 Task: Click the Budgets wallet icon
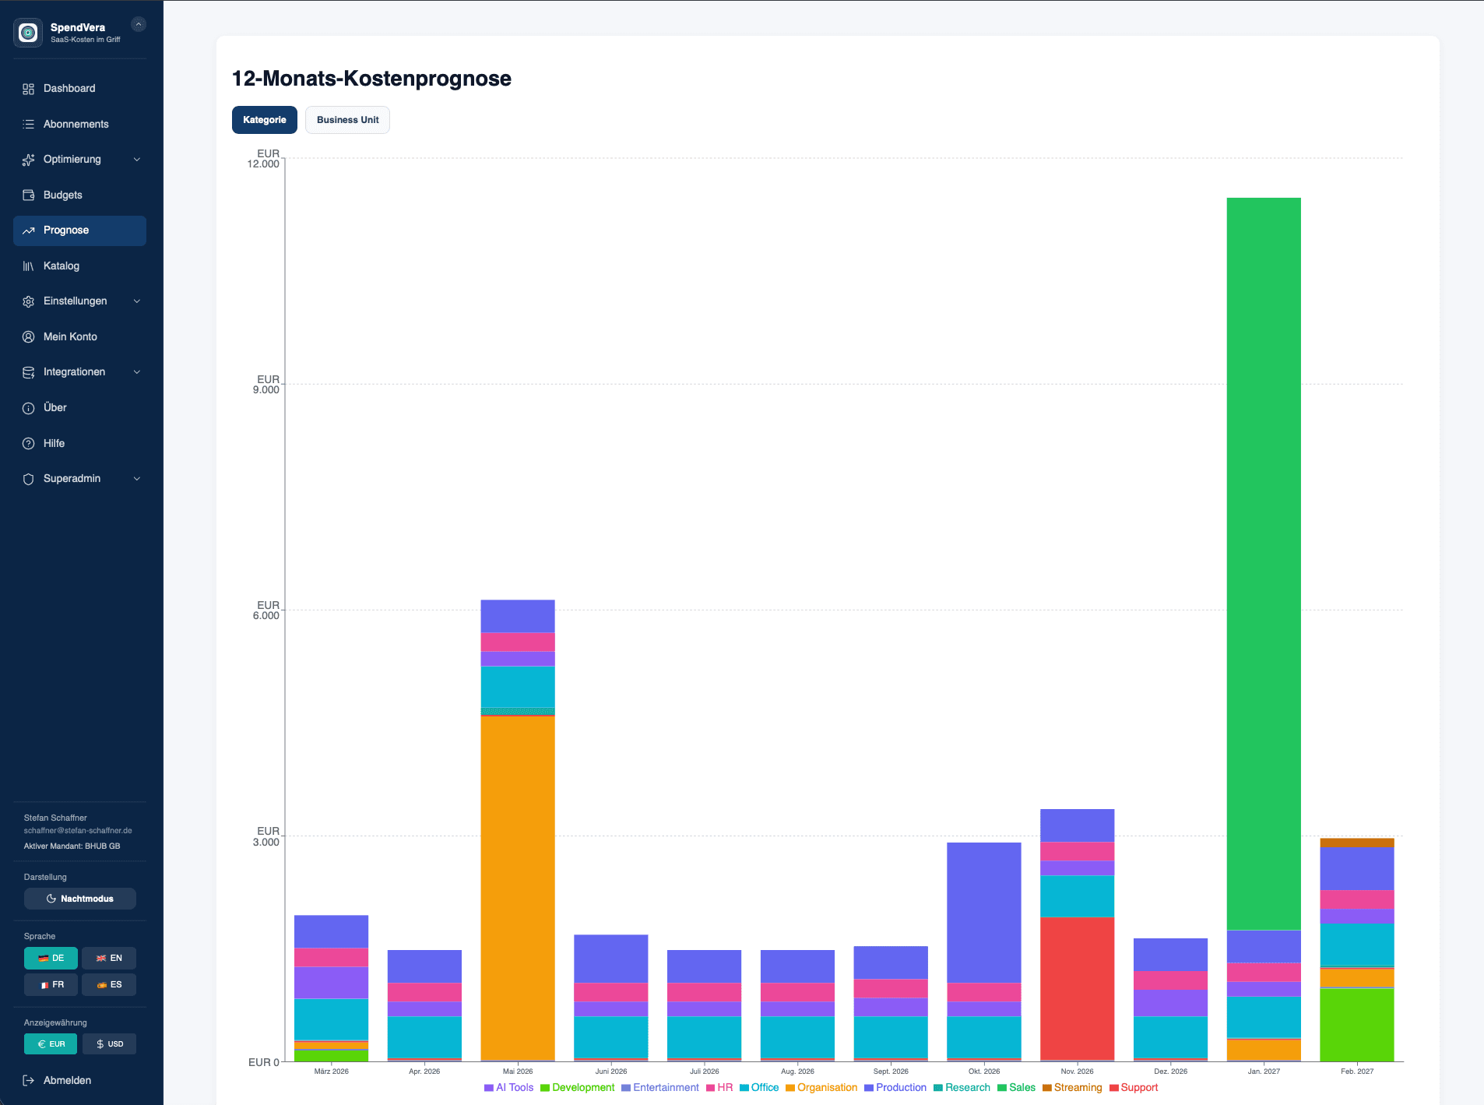click(x=29, y=195)
